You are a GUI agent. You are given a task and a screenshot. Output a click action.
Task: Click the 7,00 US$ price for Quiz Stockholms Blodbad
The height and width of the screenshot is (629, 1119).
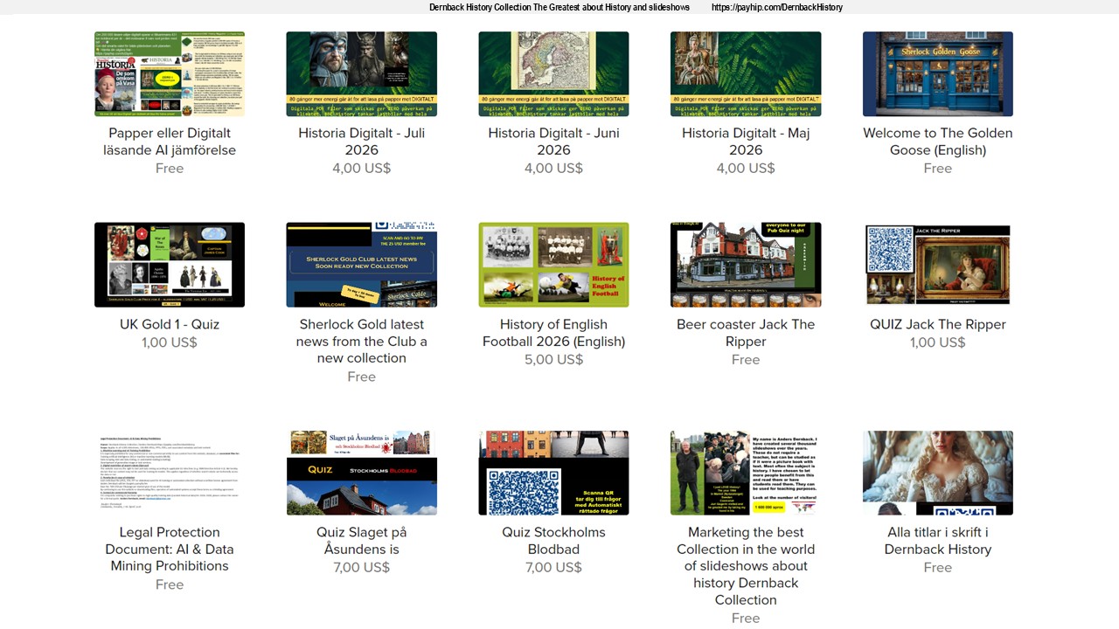553,568
